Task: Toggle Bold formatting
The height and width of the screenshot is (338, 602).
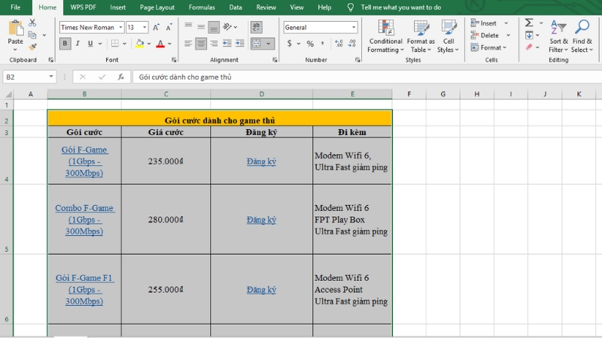Action: point(65,44)
